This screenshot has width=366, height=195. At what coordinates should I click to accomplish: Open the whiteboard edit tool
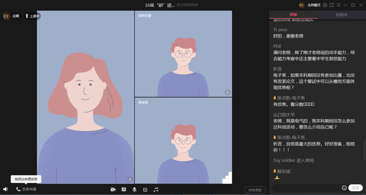click(145, 189)
